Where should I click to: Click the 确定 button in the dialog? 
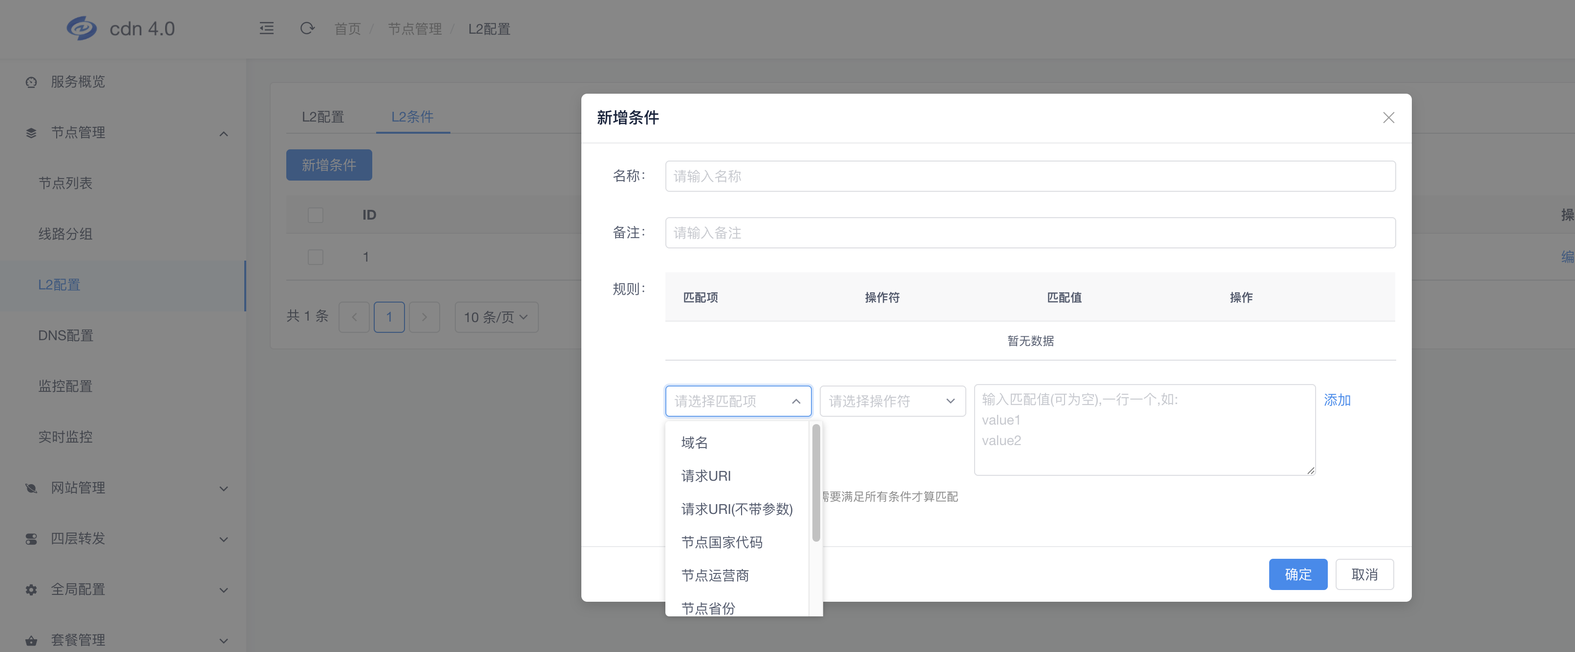[x=1298, y=574]
